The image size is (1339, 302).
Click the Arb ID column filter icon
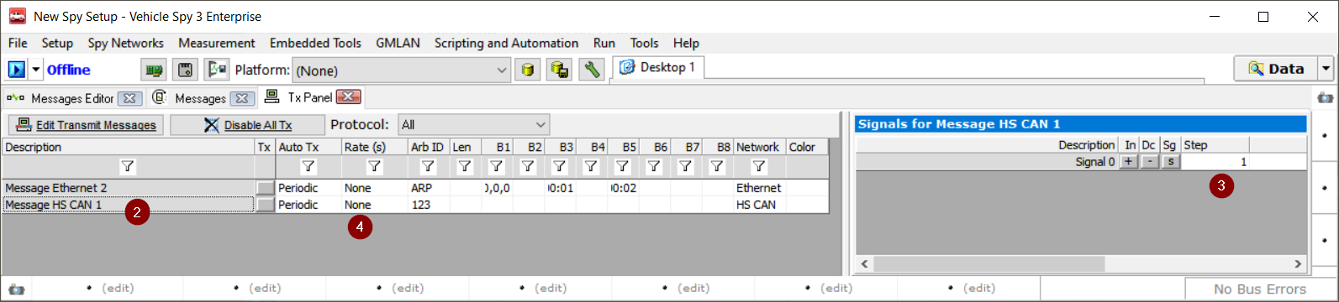(428, 166)
